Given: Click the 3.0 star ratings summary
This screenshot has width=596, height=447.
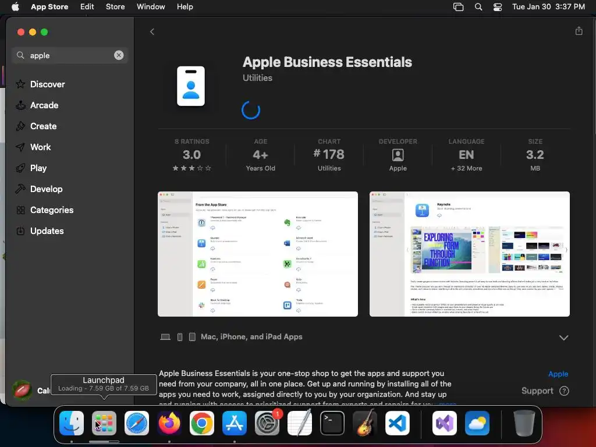Looking at the screenshot, I should pyautogui.click(x=191, y=155).
